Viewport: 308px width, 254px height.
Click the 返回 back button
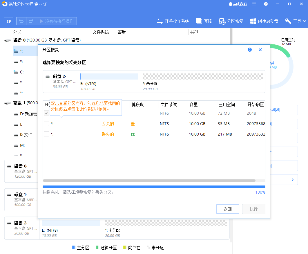click(x=227, y=209)
